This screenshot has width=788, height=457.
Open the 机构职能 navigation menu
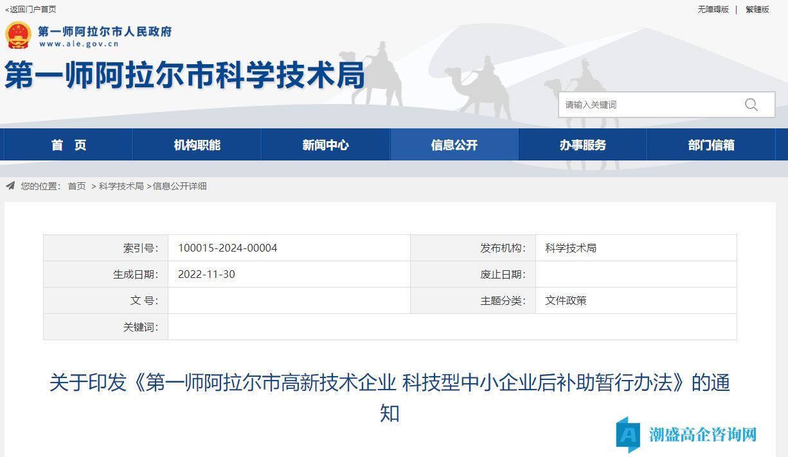coord(197,145)
